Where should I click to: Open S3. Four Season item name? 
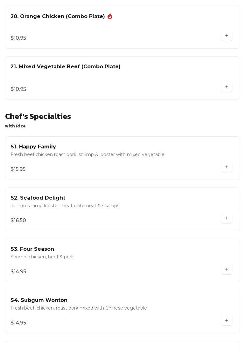click(x=32, y=249)
